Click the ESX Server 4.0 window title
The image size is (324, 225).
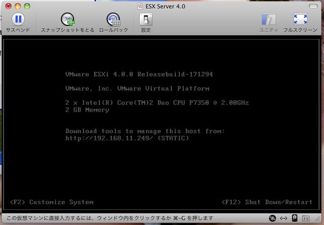coord(166,7)
